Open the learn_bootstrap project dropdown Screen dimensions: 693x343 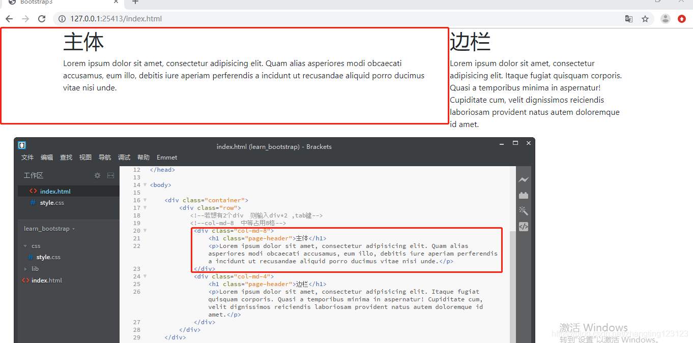point(49,229)
